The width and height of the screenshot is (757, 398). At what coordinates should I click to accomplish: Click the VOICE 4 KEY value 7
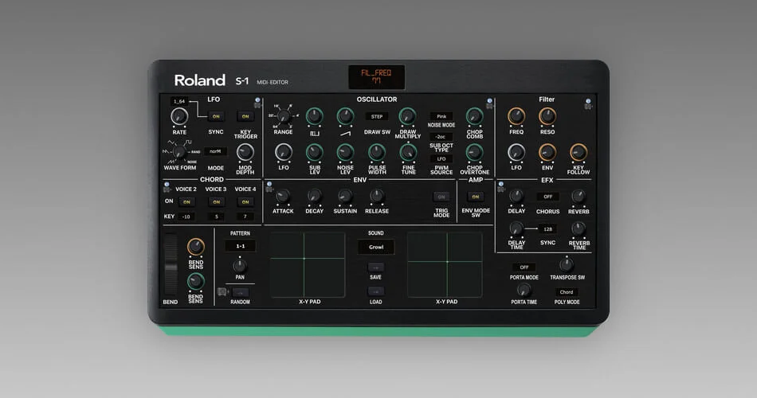[245, 217]
